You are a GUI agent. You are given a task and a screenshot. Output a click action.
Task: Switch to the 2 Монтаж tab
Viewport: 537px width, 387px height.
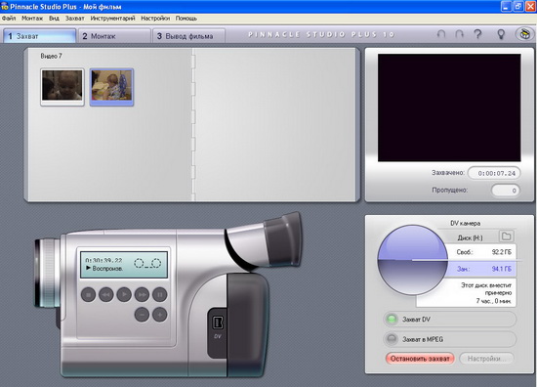click(x=115, y=36)
